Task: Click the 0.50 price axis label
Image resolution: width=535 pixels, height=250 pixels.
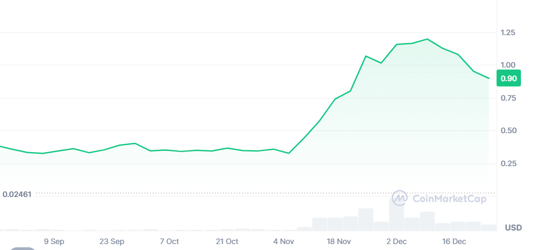Action: [508, 130]
